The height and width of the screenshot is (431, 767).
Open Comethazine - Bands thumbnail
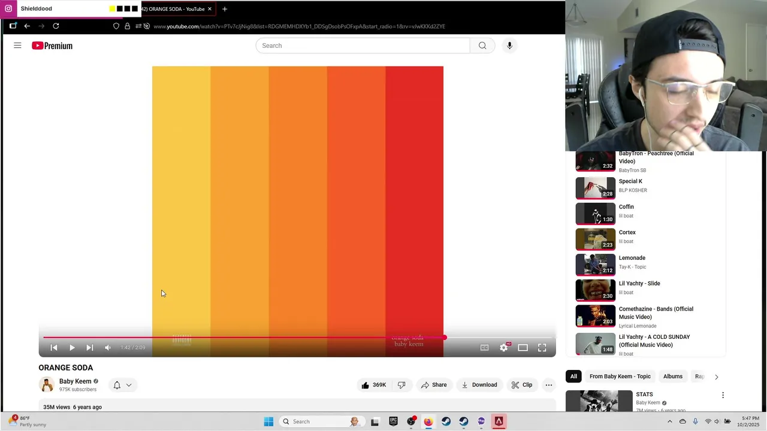pyautogui.click(x=596, y=315)
